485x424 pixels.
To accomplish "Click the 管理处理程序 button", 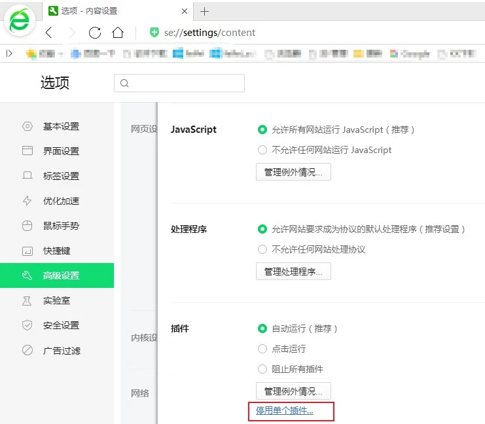I will tap(293, 272).
